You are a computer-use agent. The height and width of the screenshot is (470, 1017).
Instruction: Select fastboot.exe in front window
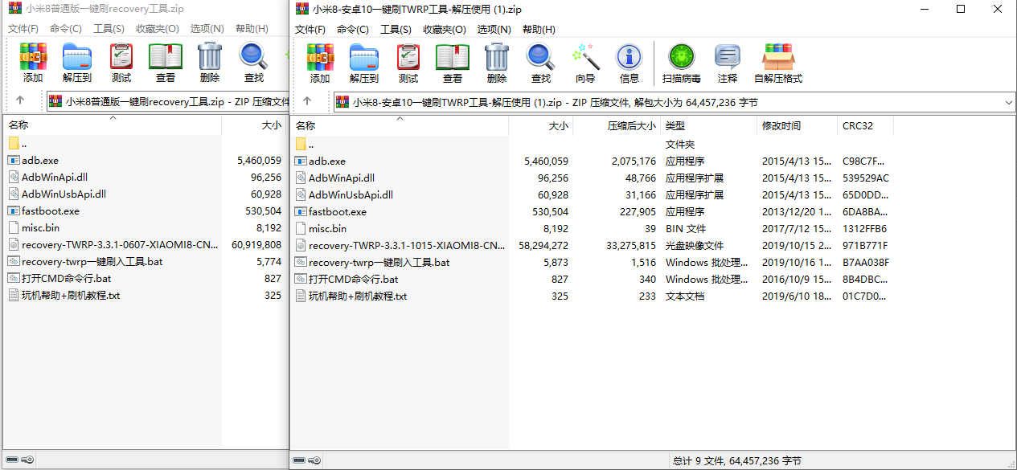(338, 212)
